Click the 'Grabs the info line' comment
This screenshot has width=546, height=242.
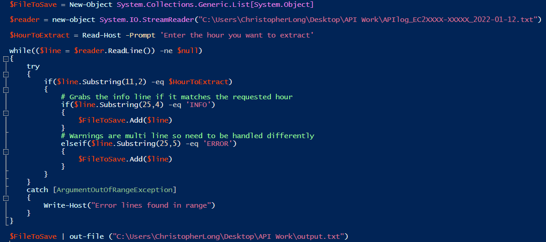coord(177,97)
